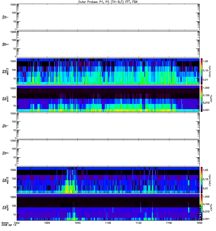Click the color bar beside thb fbk edc12
Image resolution: width=216 pixels, height=231 pixels.
(x=202, y=71)
